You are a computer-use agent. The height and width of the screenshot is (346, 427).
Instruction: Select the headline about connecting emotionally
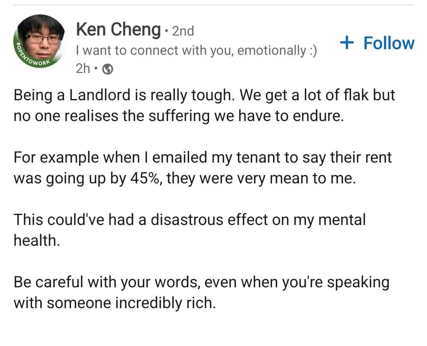coord(196,51)
